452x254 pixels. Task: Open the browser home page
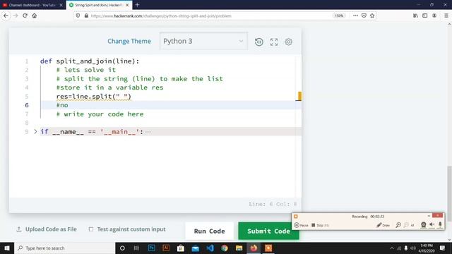[x=35, y=16]
